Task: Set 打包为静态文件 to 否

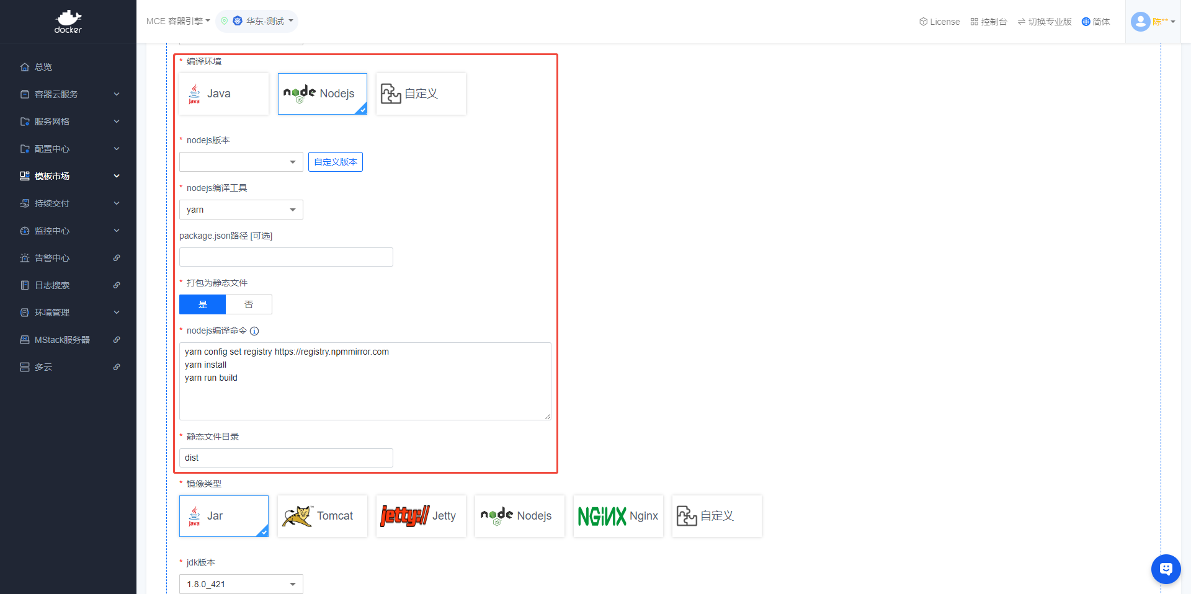Action: (249, 304)
